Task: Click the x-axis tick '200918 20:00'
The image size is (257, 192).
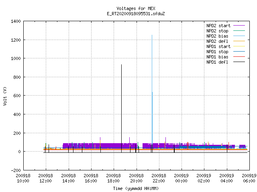Action: click(136, 178)
